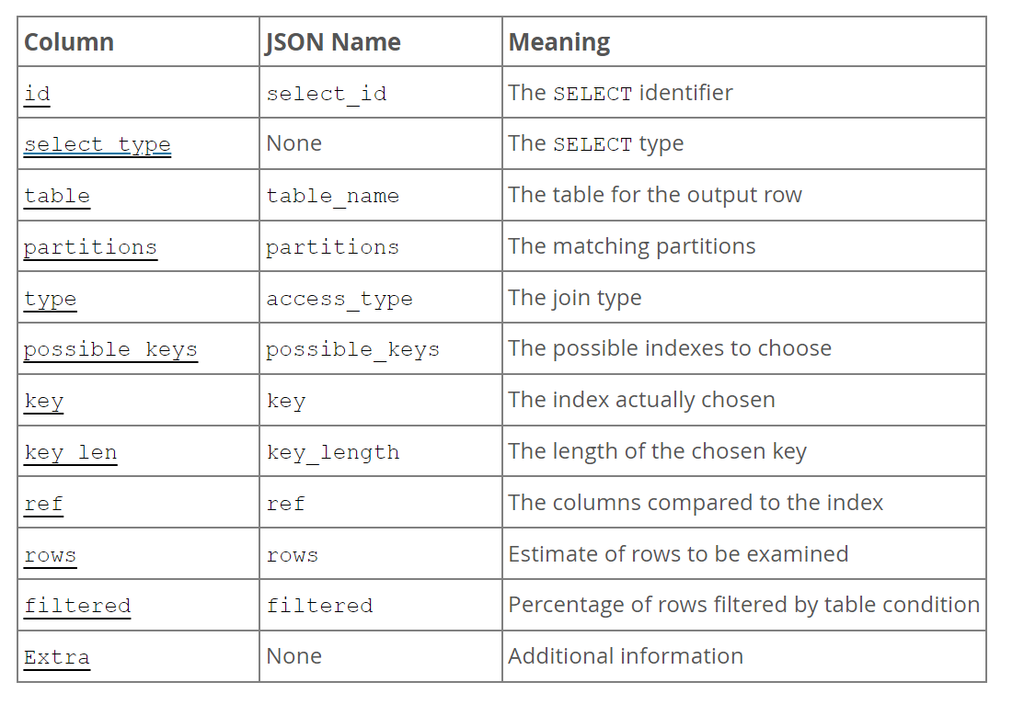This screenshot has height=716, width=1024.
Task: Click the filtered link
Action: click(77, 607)
